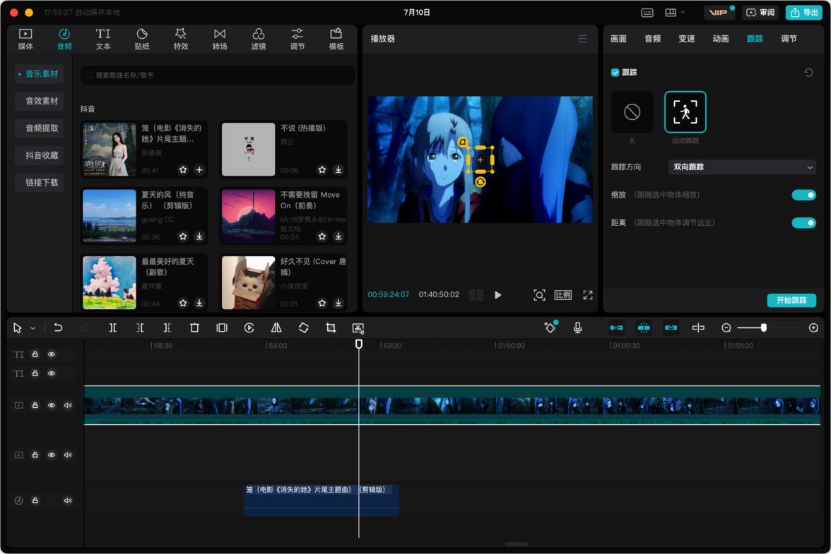The width and height of the screenshot is (831, 554).
Task: Expand the selection tool dropdown arrow
Action: [x=33, y=329]
